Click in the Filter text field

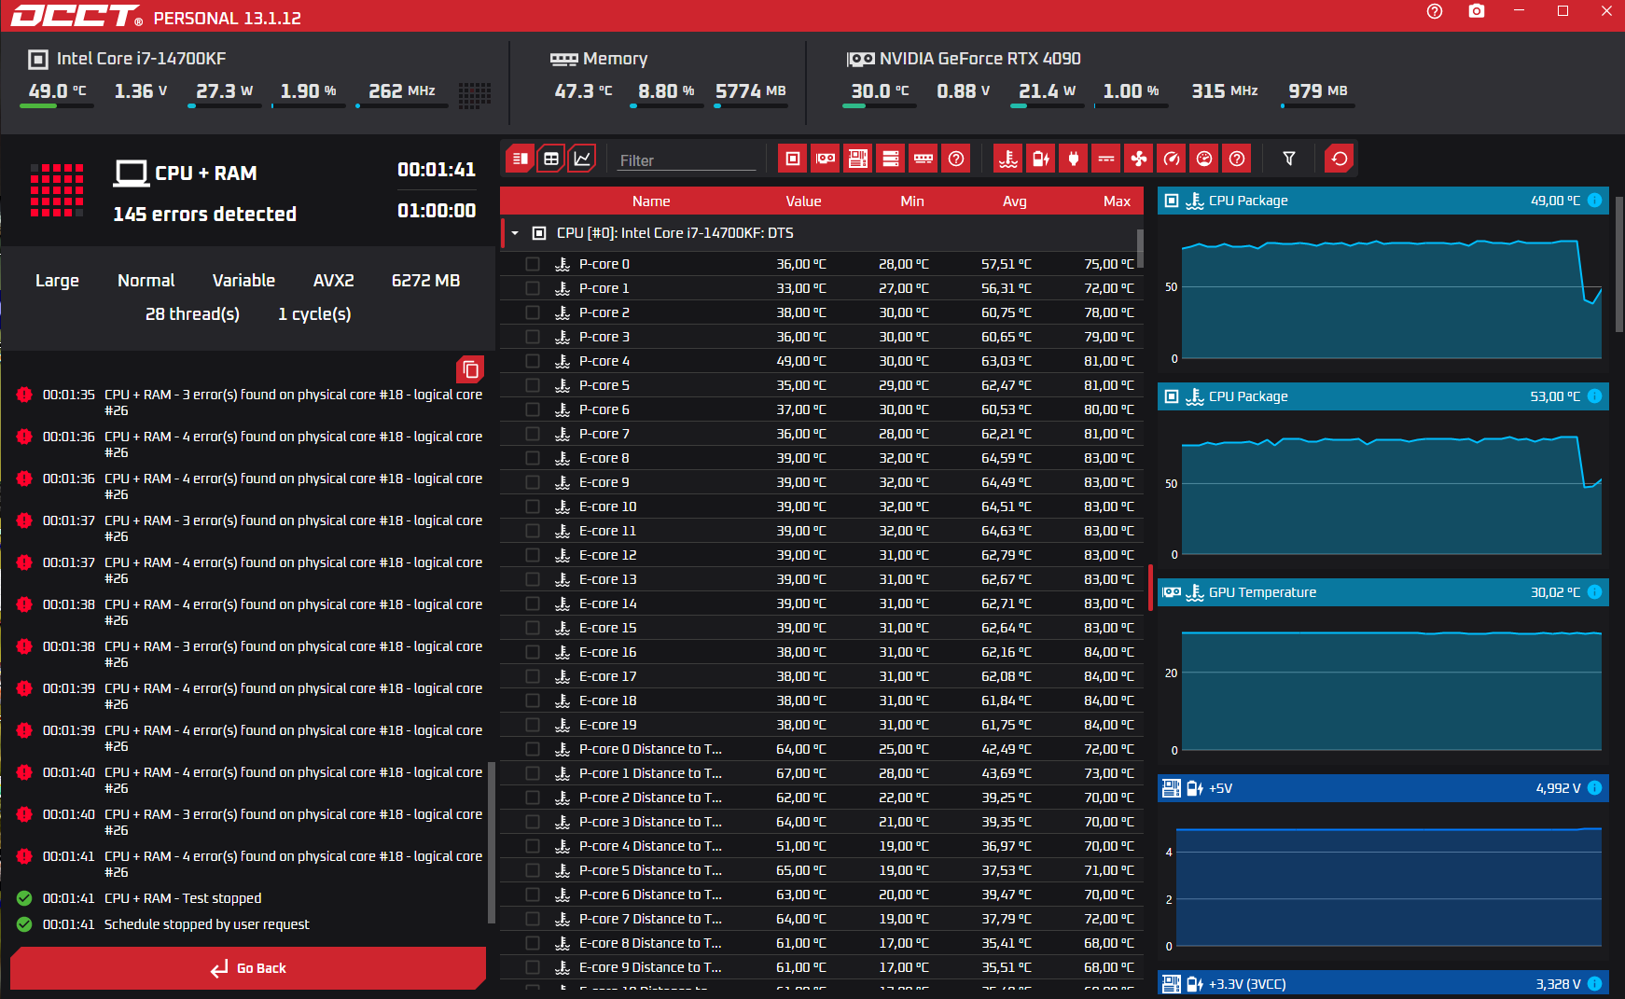click(687, 160)
